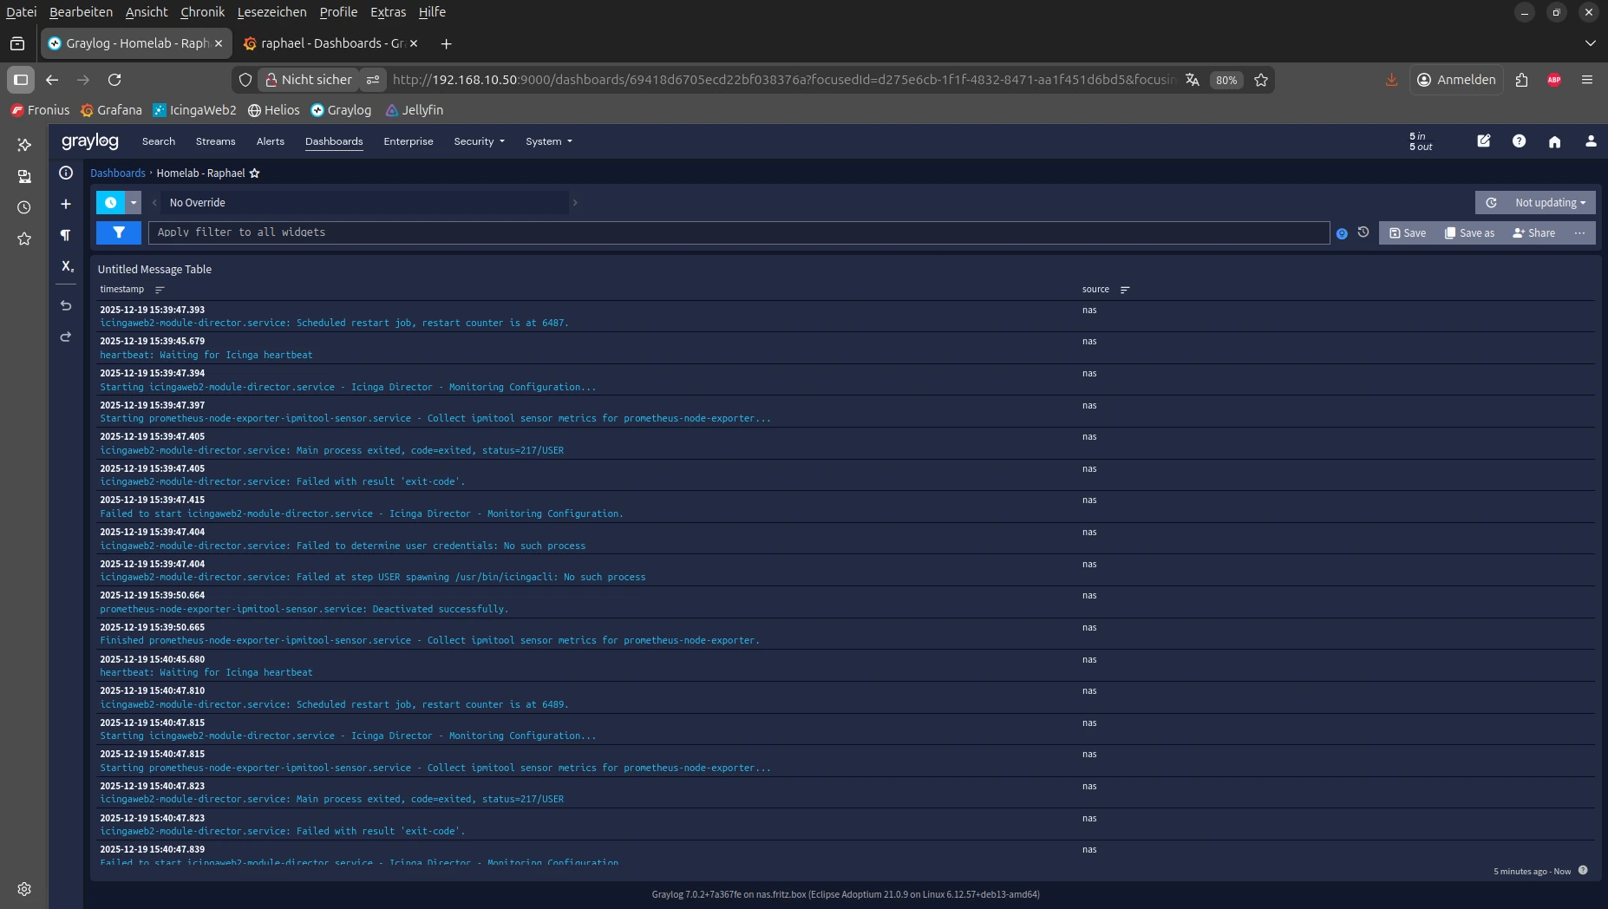Viewport: 1608px width, 909px height.
Task: Open the scratchpad icon in Graylog header
Action: 1484,141
